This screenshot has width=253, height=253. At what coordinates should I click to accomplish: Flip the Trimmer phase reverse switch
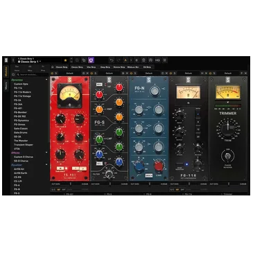click(228, 157)
